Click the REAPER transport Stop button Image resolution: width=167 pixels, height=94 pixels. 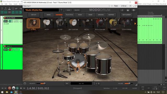click(21, 88)
